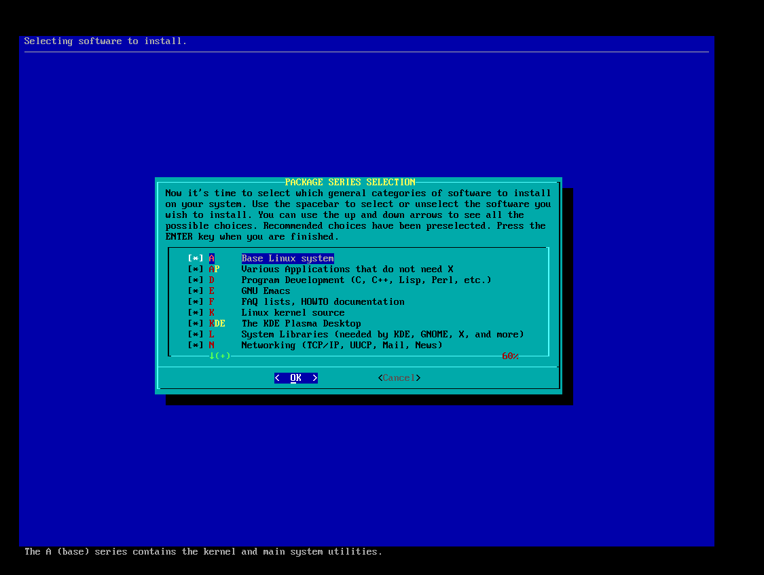
Task: Toggle the L series checkbox
Action: point(196,335)
